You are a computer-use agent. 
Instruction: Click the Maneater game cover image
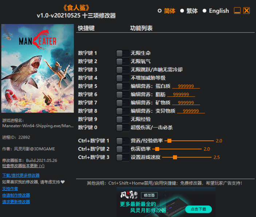[38, 68]
